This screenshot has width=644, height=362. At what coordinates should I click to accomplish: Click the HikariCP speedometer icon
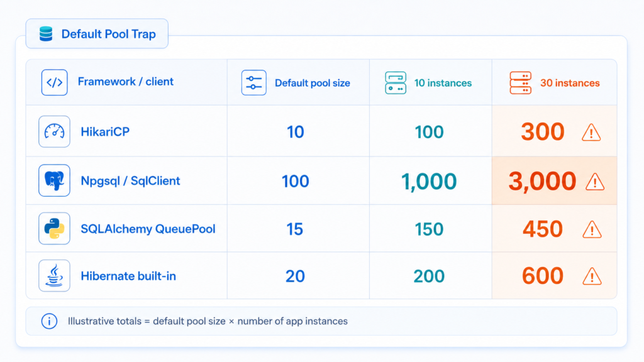(x=54, y=132)
